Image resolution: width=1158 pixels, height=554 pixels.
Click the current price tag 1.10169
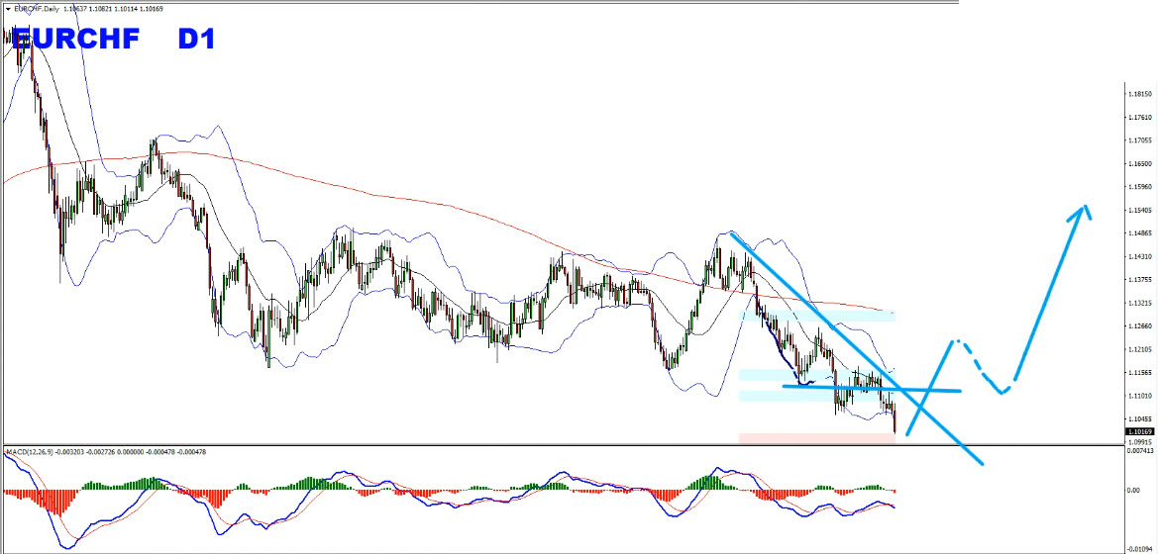[1139, 431]
